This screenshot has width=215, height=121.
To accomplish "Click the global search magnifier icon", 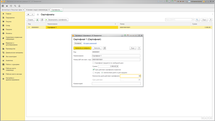I will coord(15,6).
